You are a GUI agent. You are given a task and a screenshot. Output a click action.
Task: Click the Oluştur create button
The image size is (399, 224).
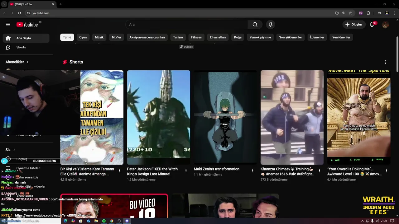coord(354,25)
